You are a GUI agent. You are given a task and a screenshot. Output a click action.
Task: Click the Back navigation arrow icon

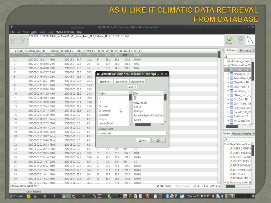[x=12, y=38]
